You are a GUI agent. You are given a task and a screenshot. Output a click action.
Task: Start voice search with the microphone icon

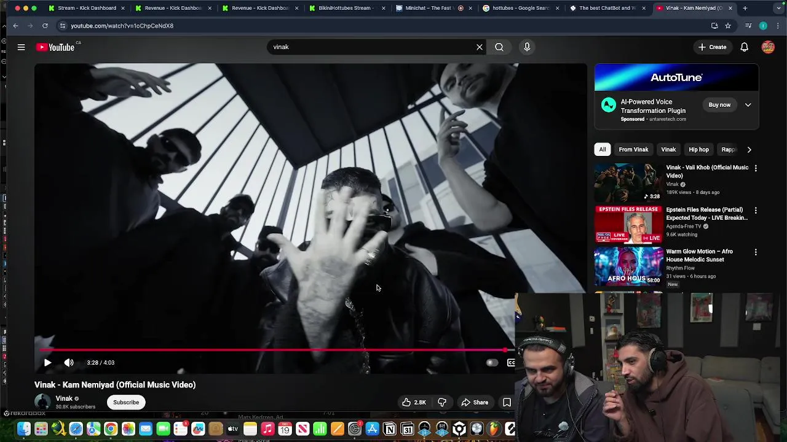pyautogui.click(x=527, y=47)
